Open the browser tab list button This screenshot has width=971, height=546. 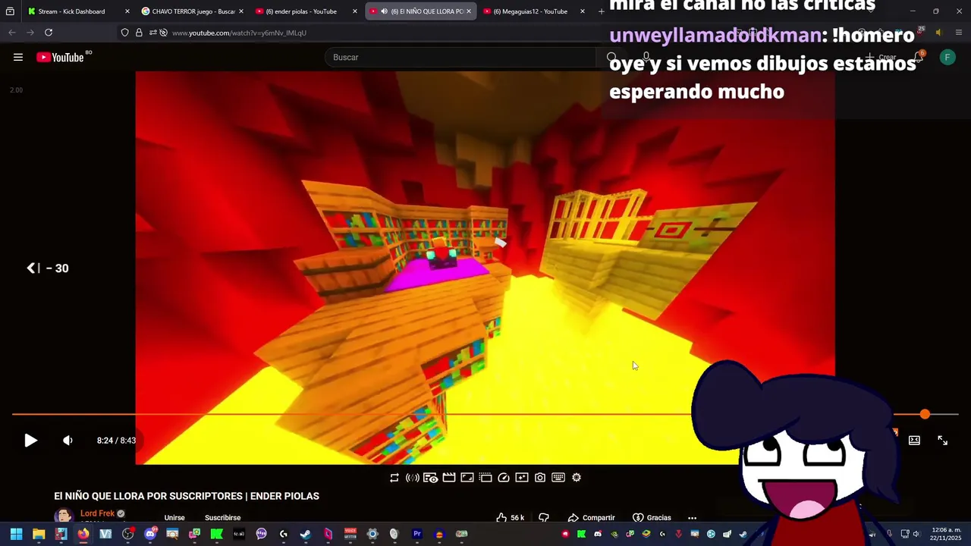coord(10,11)
